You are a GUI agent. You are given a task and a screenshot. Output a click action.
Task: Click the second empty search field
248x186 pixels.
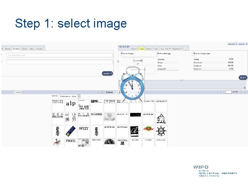tap(60, 62)
